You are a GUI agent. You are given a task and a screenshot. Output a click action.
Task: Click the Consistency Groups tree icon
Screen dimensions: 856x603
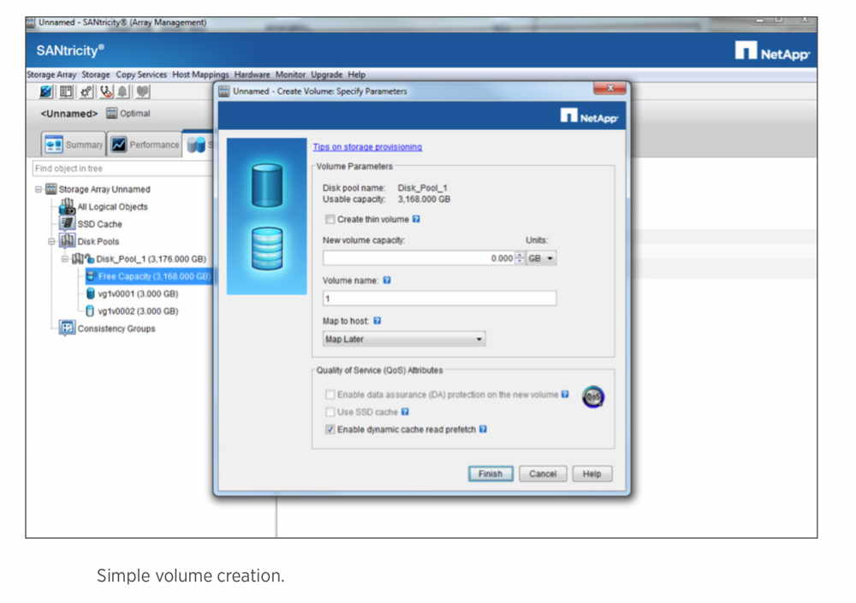pos(67,328)
